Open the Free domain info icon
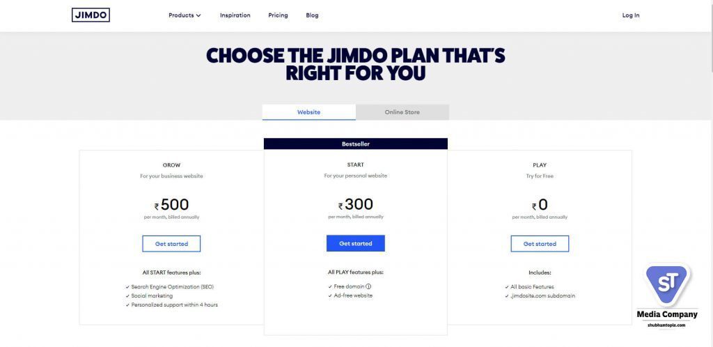This screenshot has width=713, height=347. [x=368, y=286]
